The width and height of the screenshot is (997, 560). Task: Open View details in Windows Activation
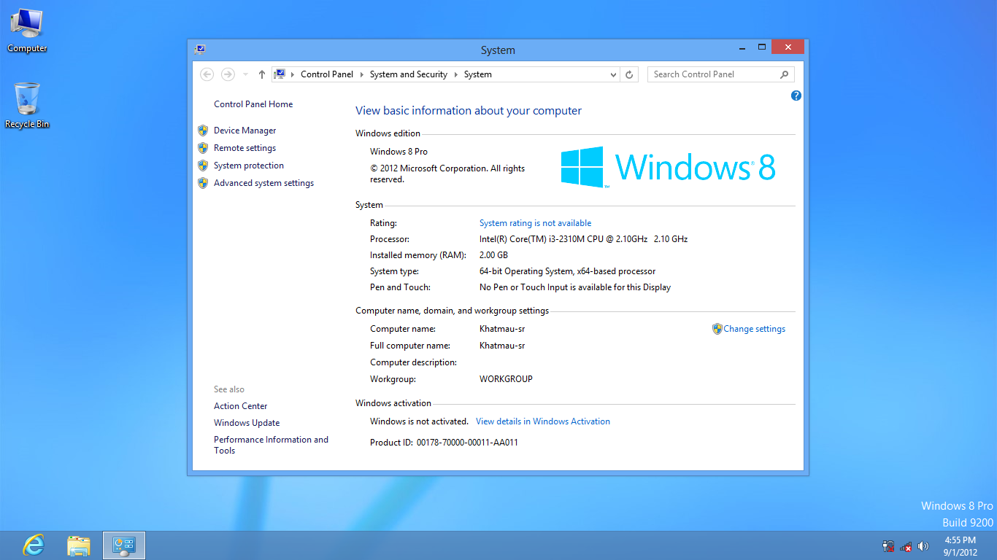(x=543, y=421)
